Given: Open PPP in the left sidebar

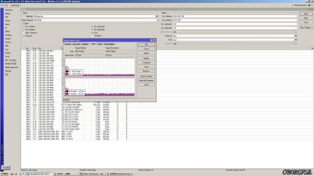Looking at the screenshot, I should coord(7,17).
